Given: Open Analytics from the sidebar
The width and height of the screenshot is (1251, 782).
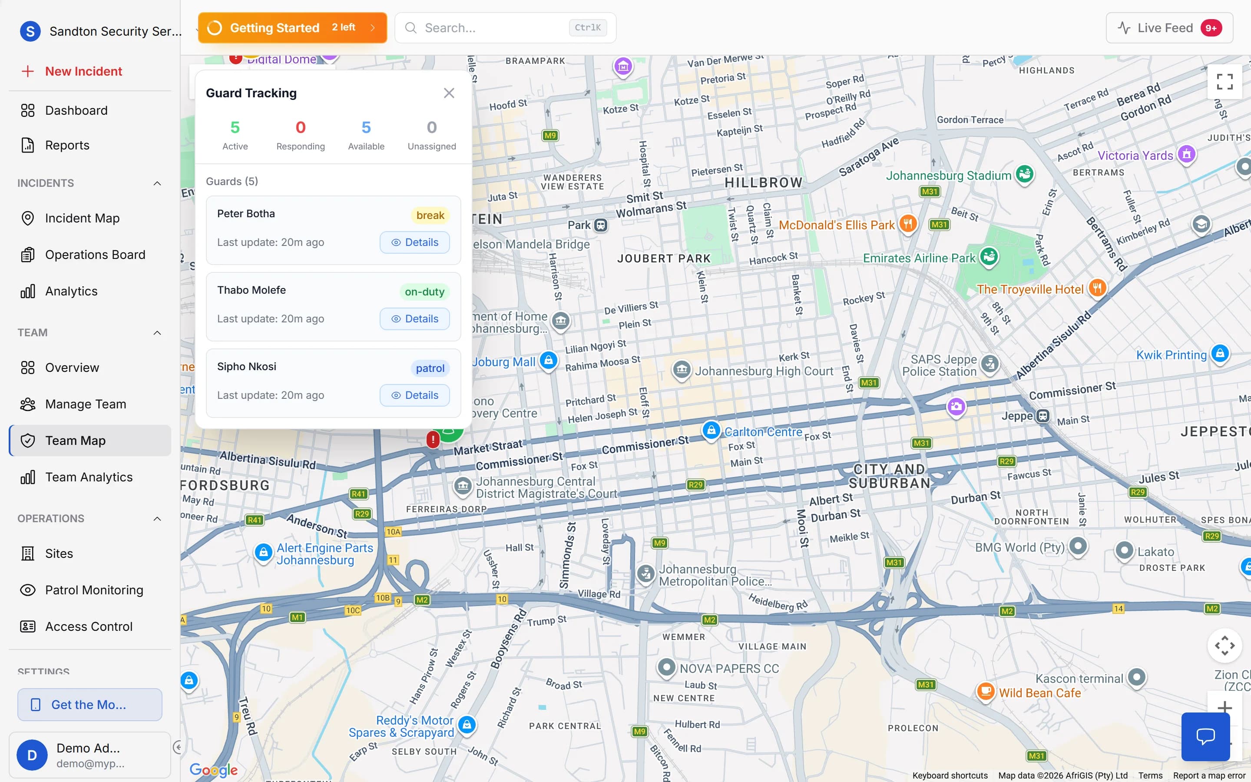Looking at the screenshot, I should [71, 291].
